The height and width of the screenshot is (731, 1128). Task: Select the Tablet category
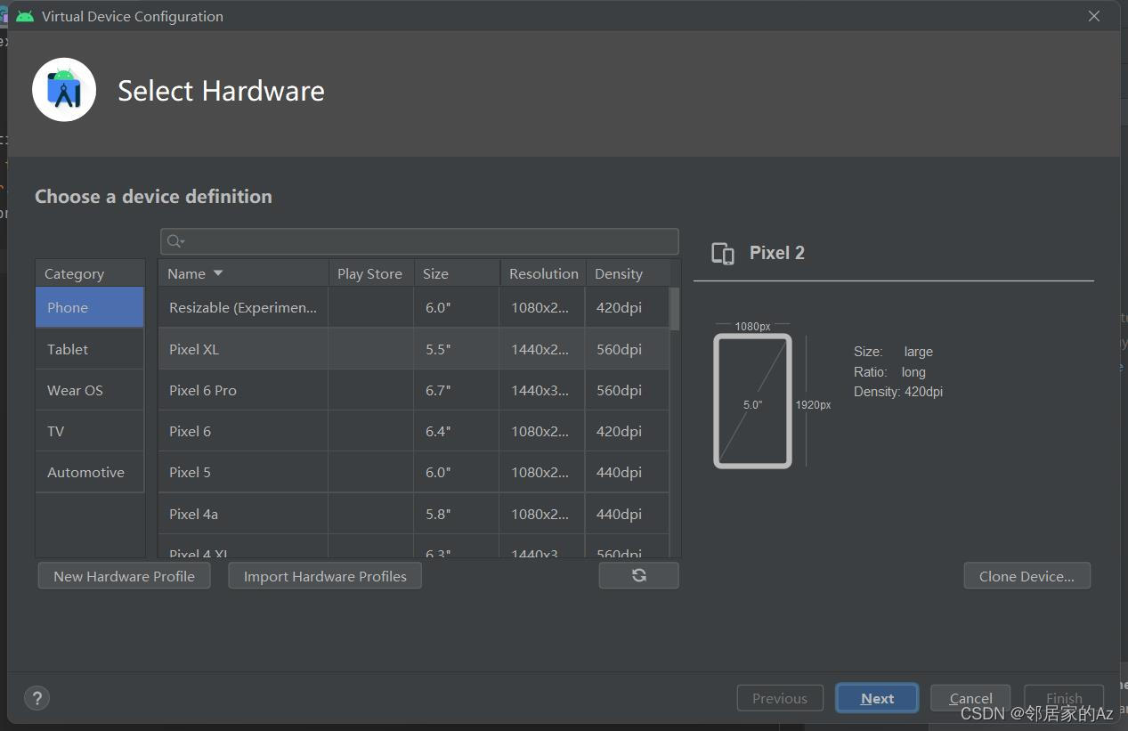coord(90,349)
